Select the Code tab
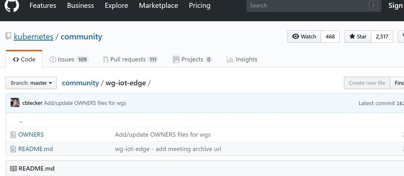This screenshot has width=404, height=176. 24,59
